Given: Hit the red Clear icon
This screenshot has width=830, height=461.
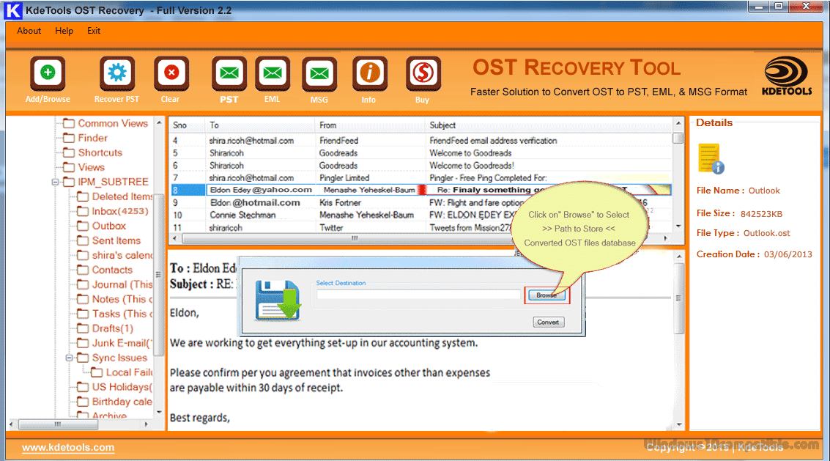Looking at the screenshot, I should click(x=171, y=73).
